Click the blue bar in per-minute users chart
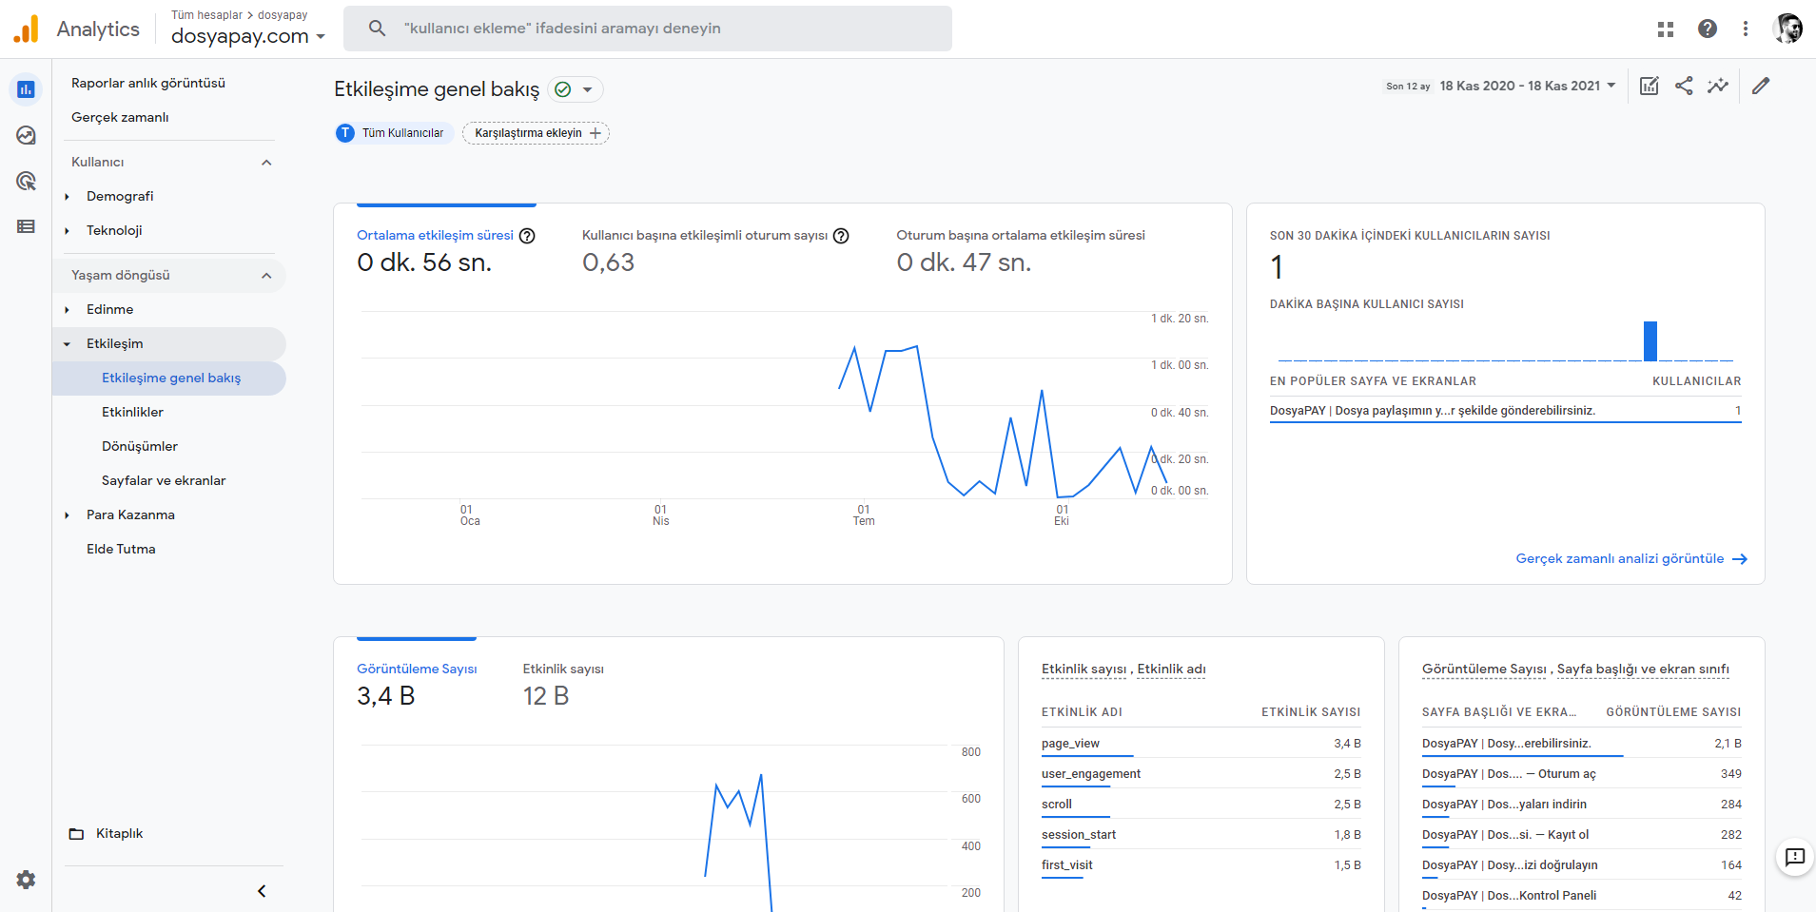Viewport: 1816px width, 912px height. (1650, 341)
